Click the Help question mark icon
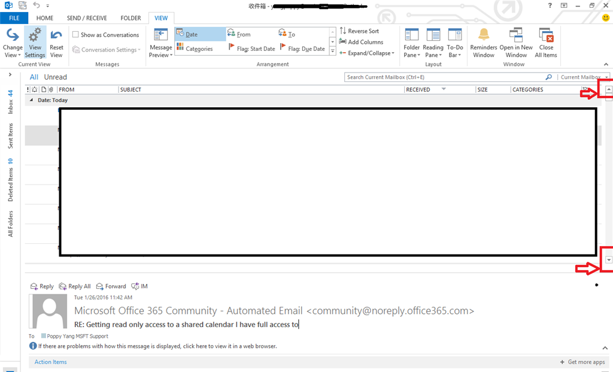This screenshot has height=372, width=613. pos(550,5)
